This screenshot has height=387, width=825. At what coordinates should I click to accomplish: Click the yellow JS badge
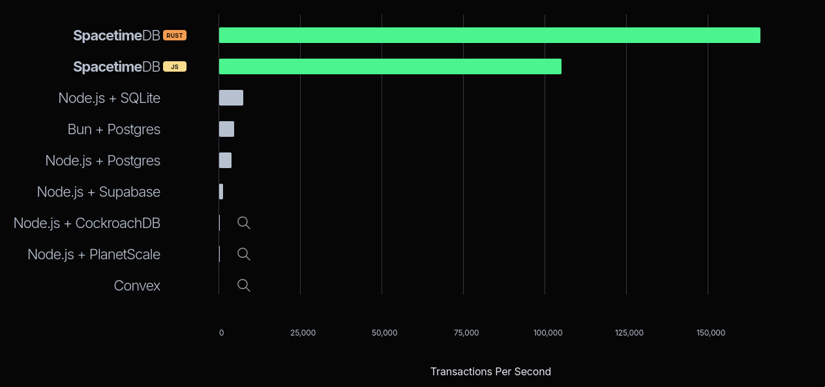point(175,66)
